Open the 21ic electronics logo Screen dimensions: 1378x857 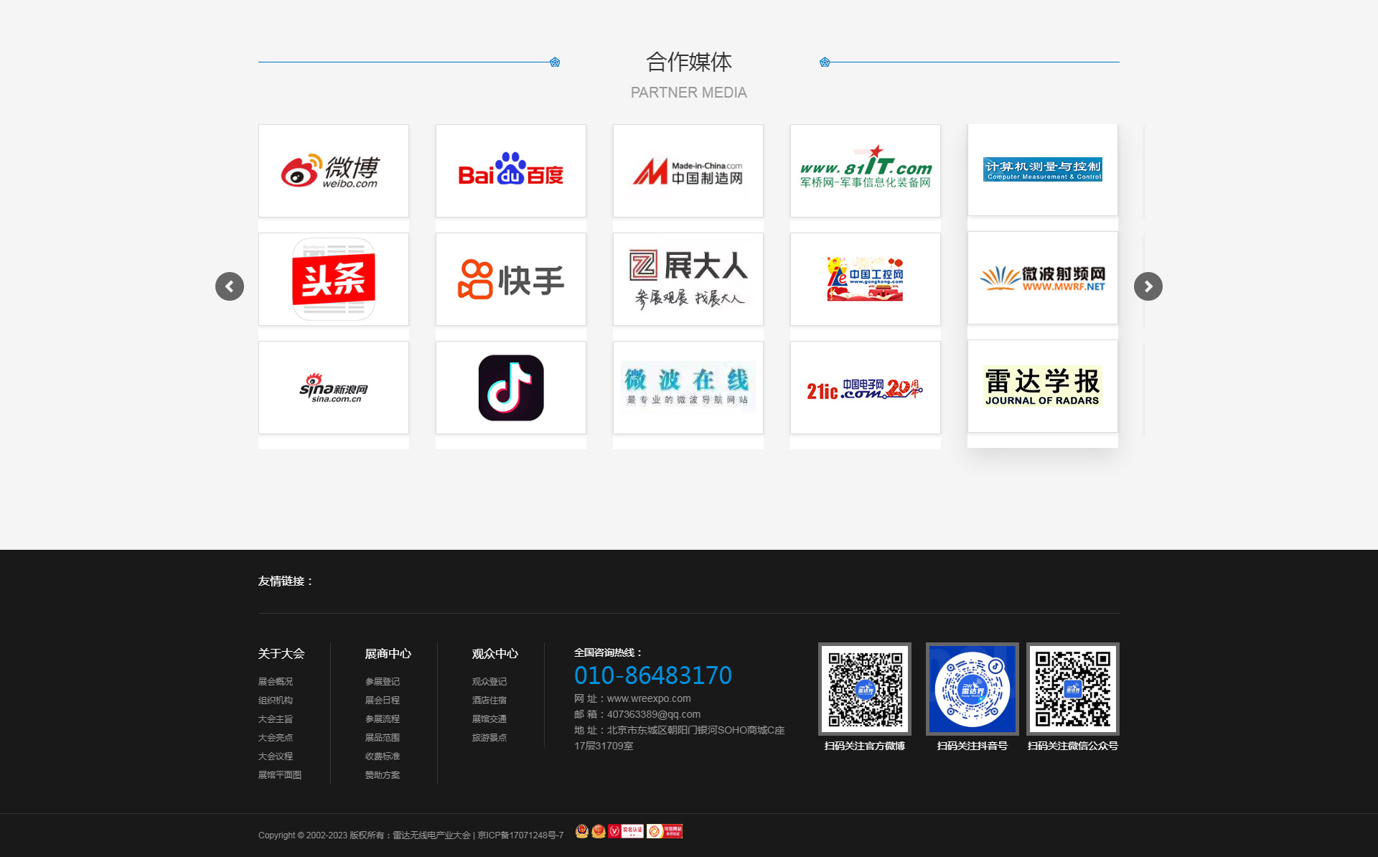click(x=865, y=388)
